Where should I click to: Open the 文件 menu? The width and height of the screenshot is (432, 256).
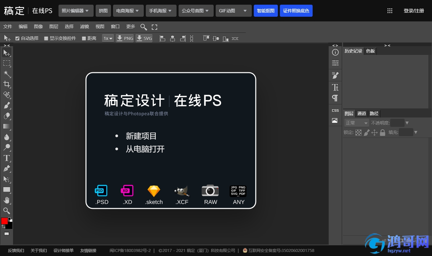8,27
